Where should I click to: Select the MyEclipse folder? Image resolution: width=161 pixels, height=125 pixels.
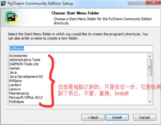coord(17,102)
